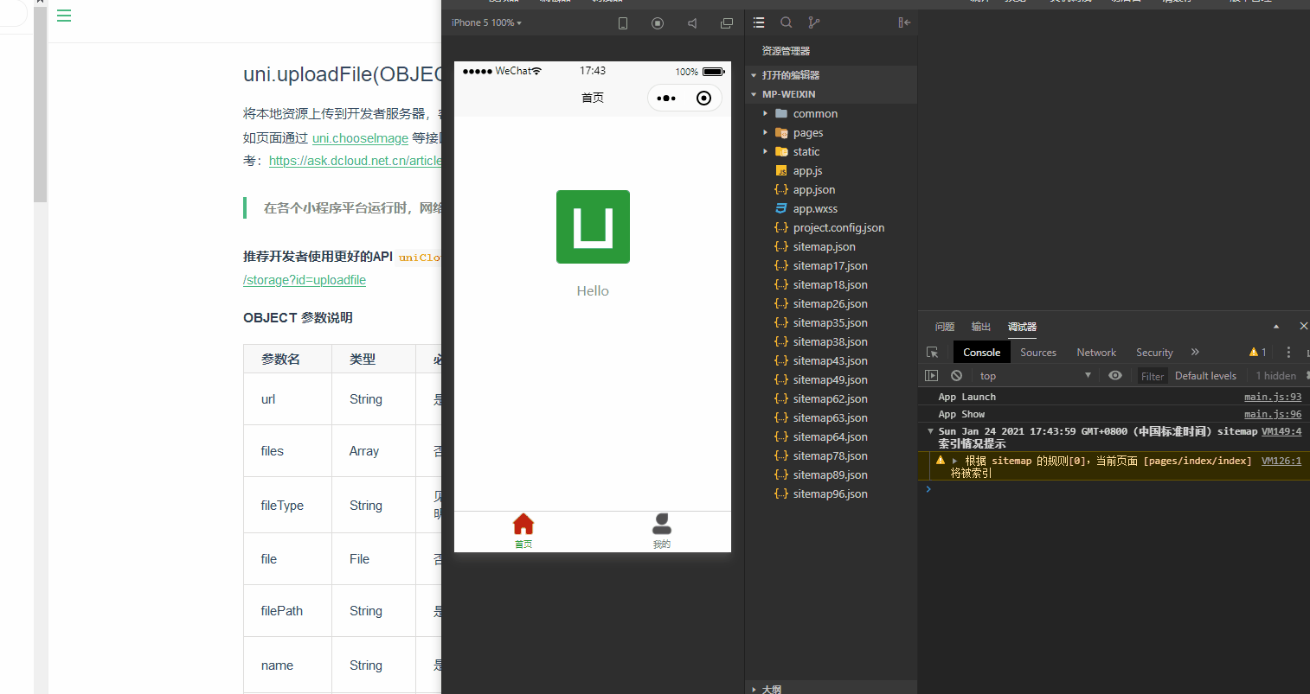The width and height of the screenshot is (1310, 694).
Task: Collapse the sidebar panel icon
Action: (x=904, y=22)
